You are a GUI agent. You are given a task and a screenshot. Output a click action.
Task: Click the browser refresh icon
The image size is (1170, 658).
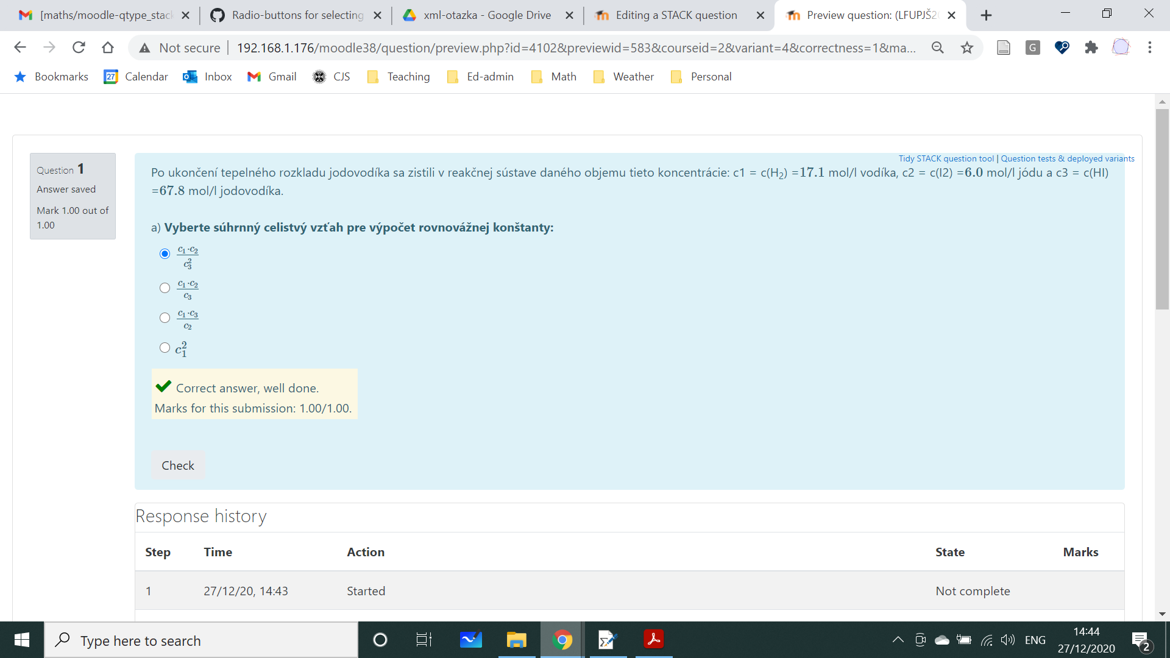[79, 47]
